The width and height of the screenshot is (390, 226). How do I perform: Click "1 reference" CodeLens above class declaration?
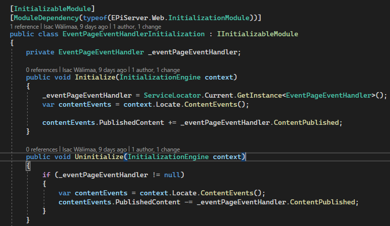(23, 26)
